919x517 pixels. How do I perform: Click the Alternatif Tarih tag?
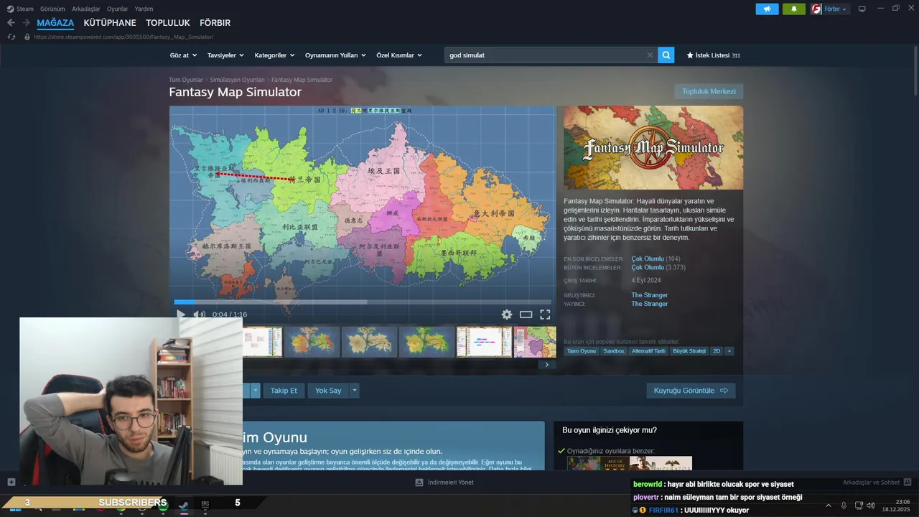pos(649,351)
